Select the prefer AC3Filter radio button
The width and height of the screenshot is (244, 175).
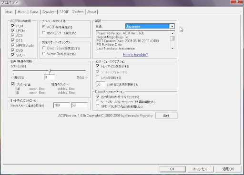pos(44,27)
